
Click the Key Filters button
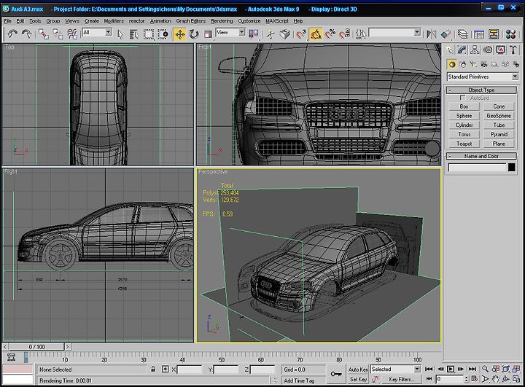pyautogui.click(x=402, y=379)
